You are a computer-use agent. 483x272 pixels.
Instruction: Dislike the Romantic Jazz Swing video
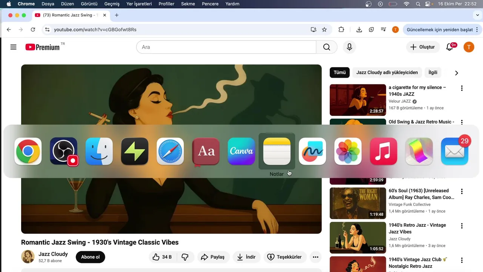click(x=185, y=257)
